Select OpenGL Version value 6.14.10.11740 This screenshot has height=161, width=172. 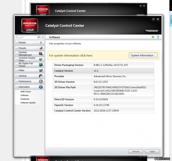pyautogui.click(x=102, y=105)
